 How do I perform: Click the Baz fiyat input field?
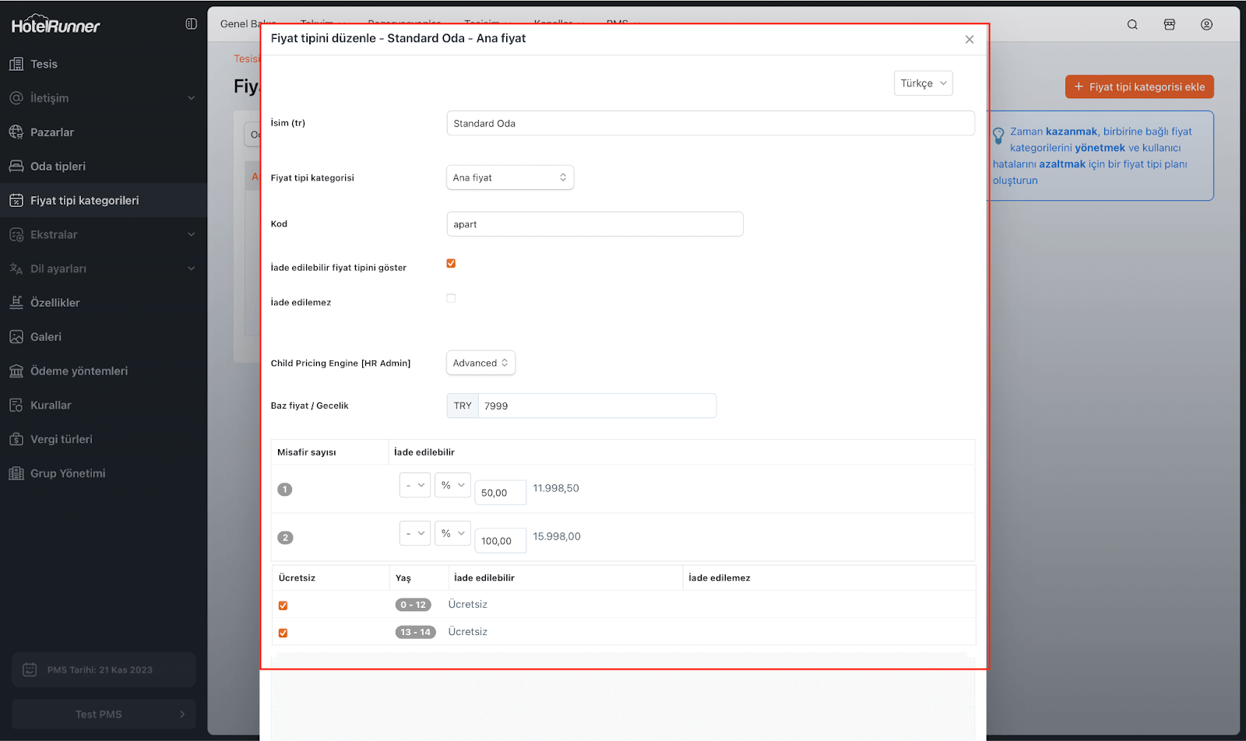pos(596,406)
